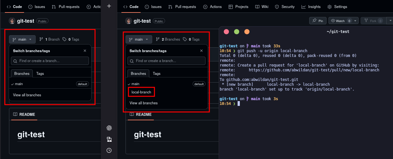
Task: Click View all branches in the left popup
Action: 27,95
